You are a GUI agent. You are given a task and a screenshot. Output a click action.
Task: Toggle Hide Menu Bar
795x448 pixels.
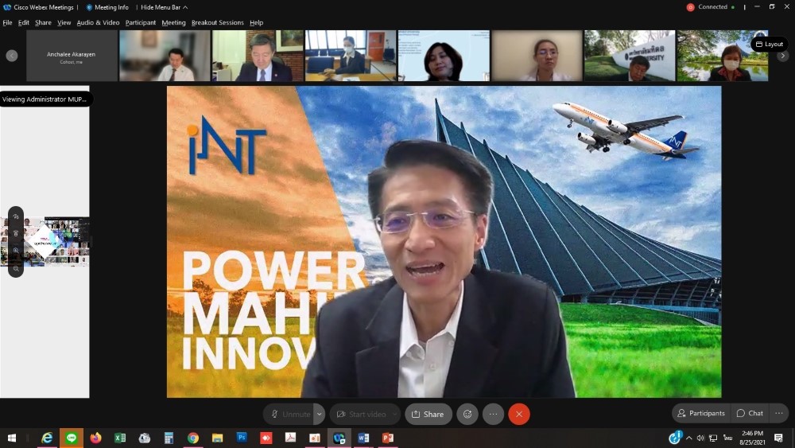pos(164,7)
